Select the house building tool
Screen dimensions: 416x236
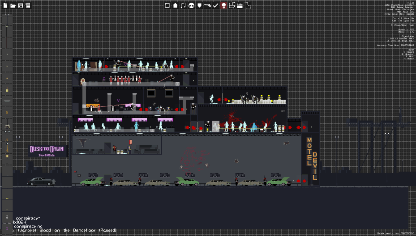point(175,5)
